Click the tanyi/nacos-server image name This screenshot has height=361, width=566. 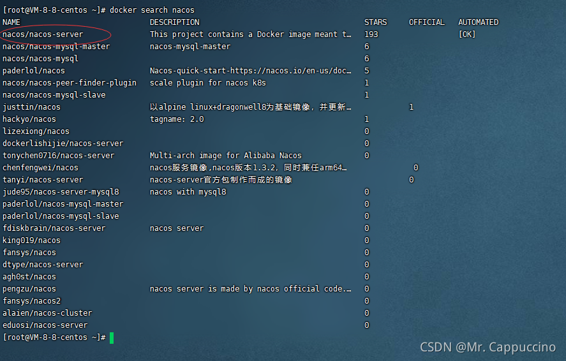[43, 180]
